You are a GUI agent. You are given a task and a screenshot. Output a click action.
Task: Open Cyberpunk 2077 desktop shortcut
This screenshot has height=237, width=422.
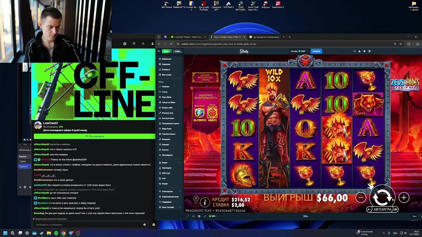coord(216,6)
